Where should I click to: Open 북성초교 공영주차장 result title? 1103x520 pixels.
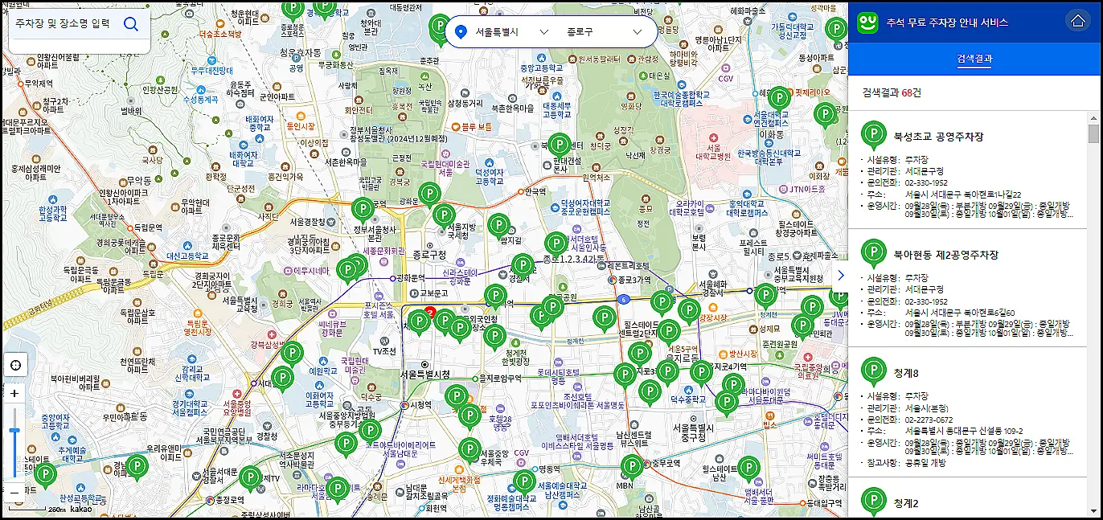click(938, 137)
